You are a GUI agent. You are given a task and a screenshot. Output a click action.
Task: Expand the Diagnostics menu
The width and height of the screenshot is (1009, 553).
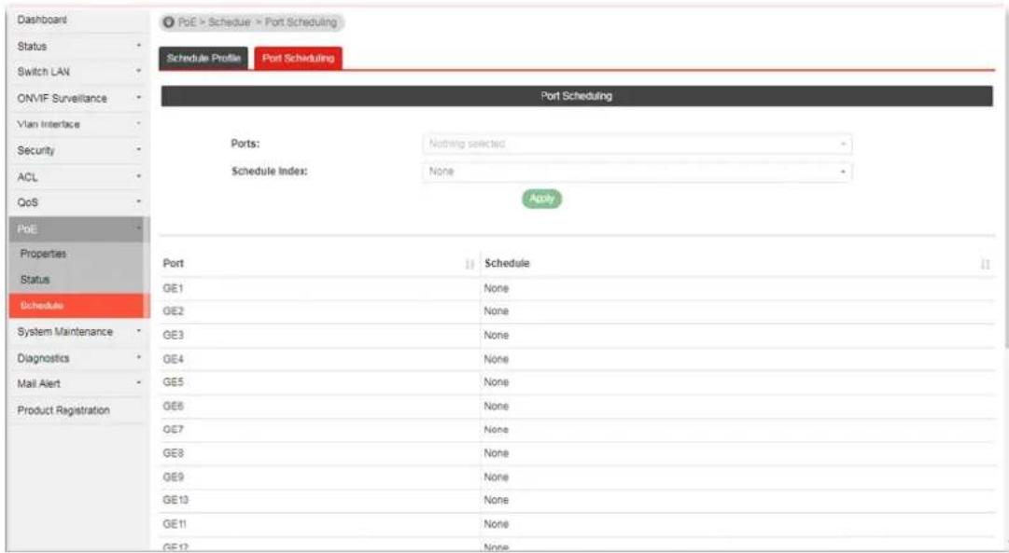click(x=77, y=358)
